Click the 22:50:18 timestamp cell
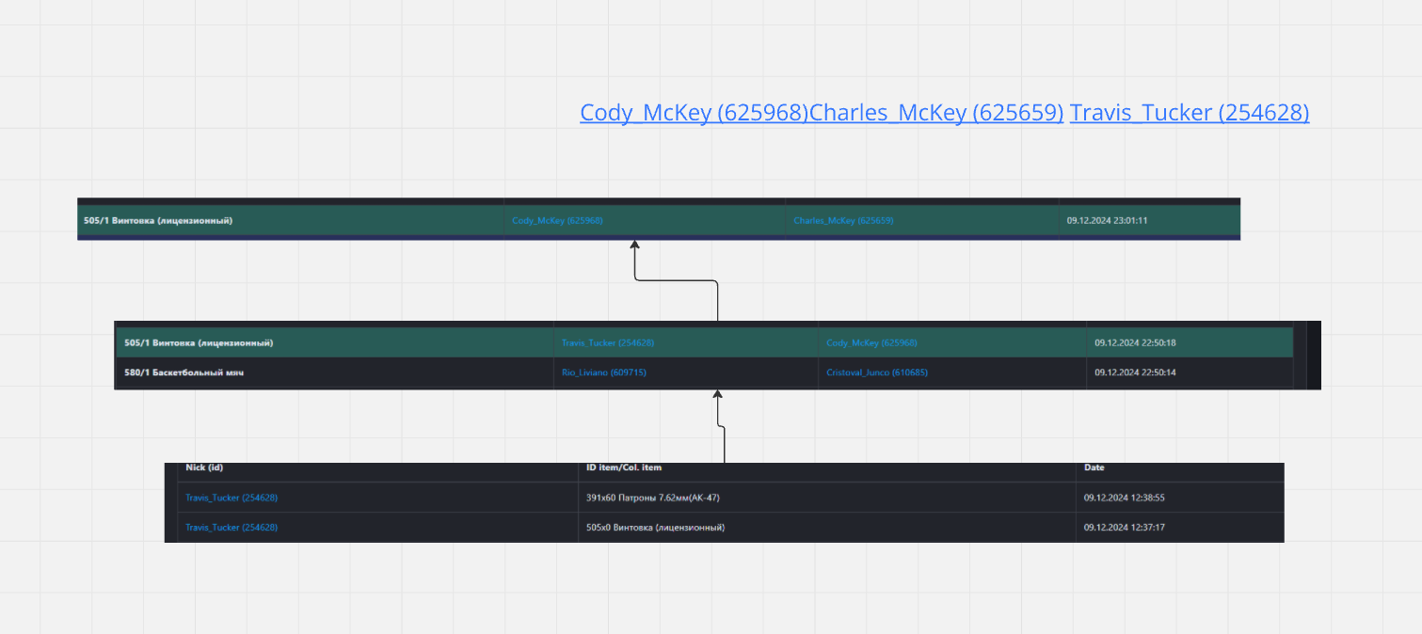The height and width of the screenshot is (634, 1422). [x=1135, y=343]
